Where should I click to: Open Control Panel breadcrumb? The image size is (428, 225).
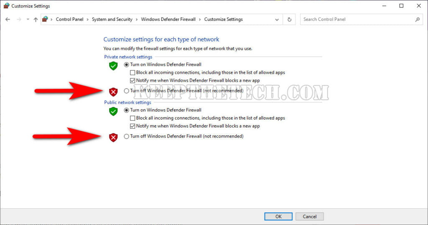pyautogui.click(x=70, y=19)
